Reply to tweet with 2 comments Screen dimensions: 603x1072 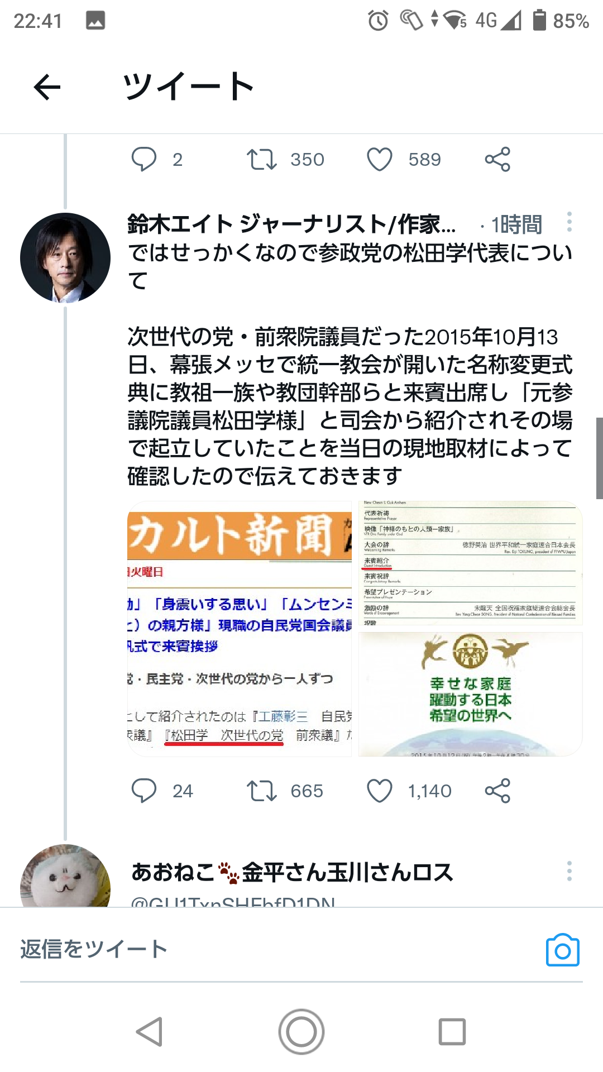tap(144, 159)
